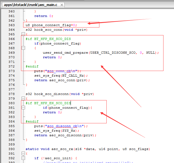Click line number 363 in the gutter
The width and height of the screenshot is (174, 163).
click(12, 25)
